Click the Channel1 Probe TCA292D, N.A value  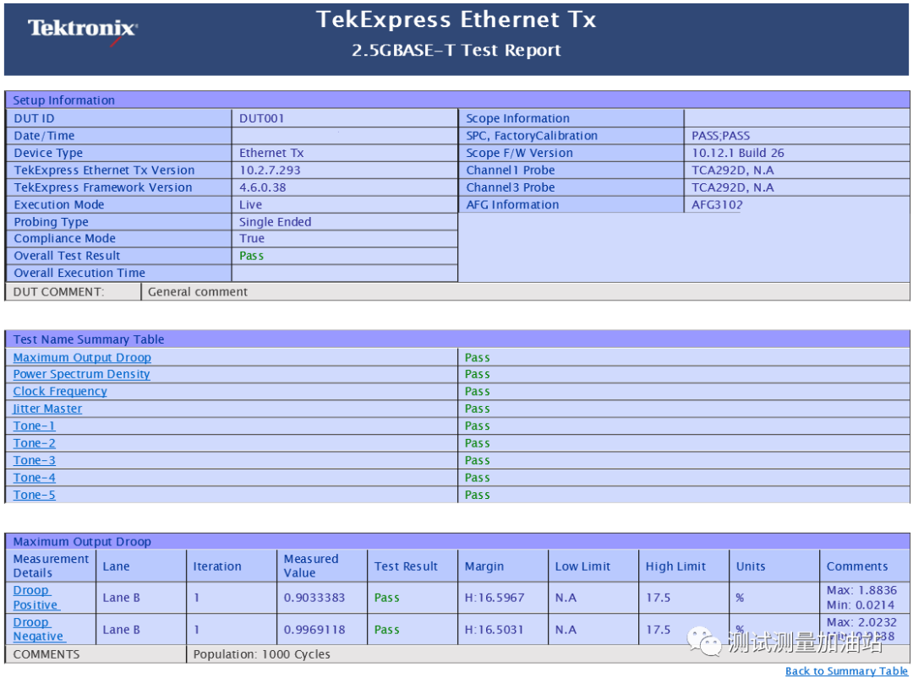click(x=732, y=171)
